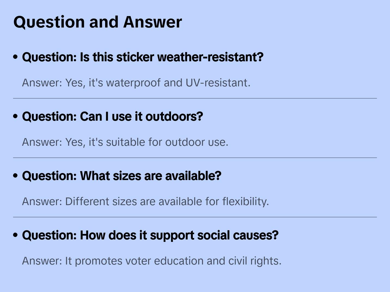
Task: Select the answer about suitable outdoor use
Action: click(x=125, y=142)
